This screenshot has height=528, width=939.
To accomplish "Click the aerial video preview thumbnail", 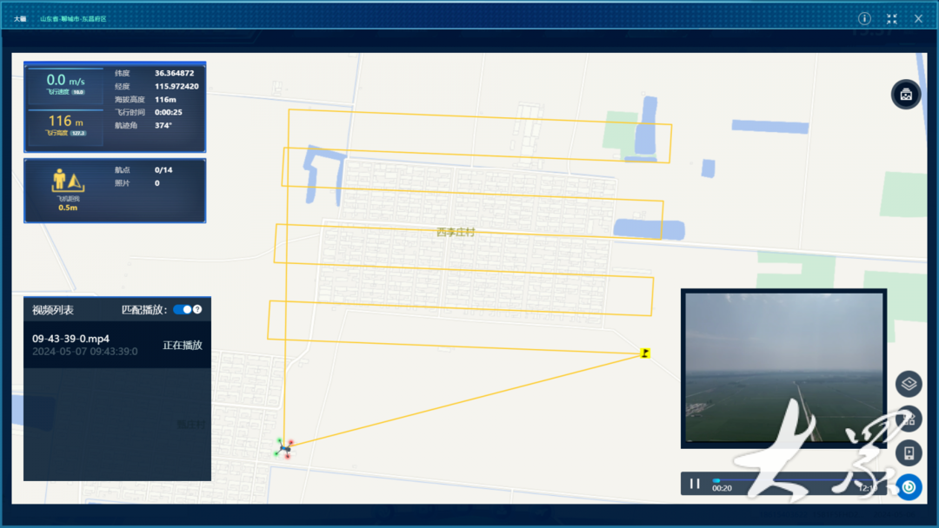I will click(x=784, y=367).
